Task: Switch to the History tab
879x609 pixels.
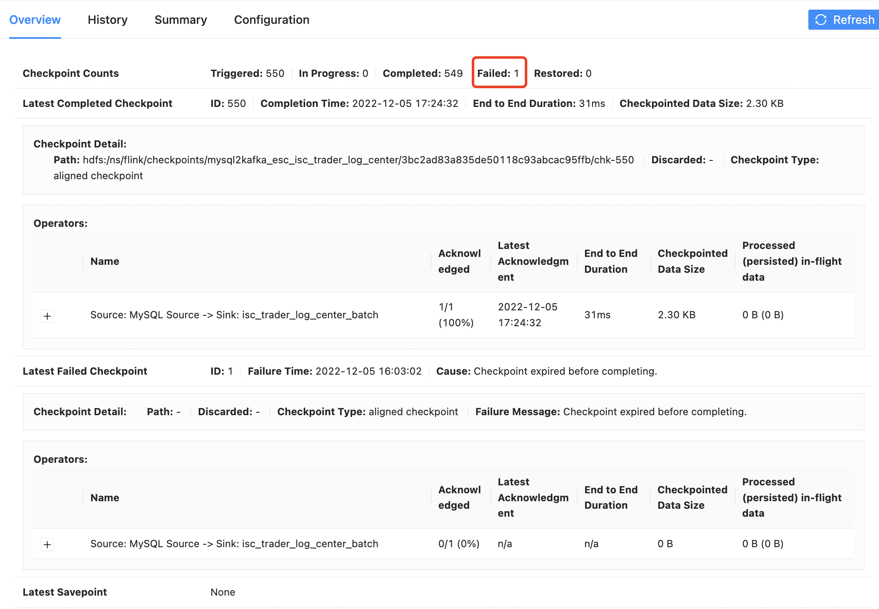Action: pos(107,20)
